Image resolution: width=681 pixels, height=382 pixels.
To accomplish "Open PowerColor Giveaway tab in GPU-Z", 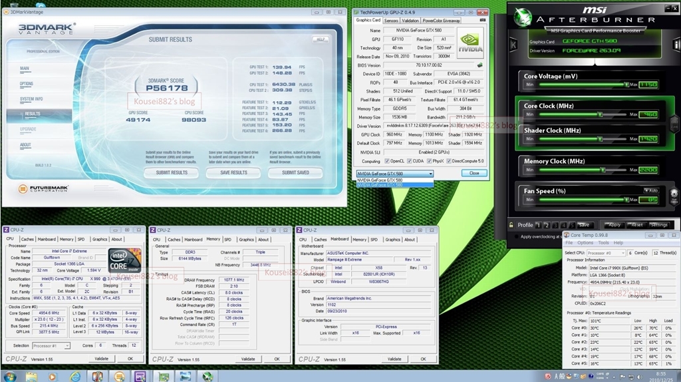I will (442, 21).
